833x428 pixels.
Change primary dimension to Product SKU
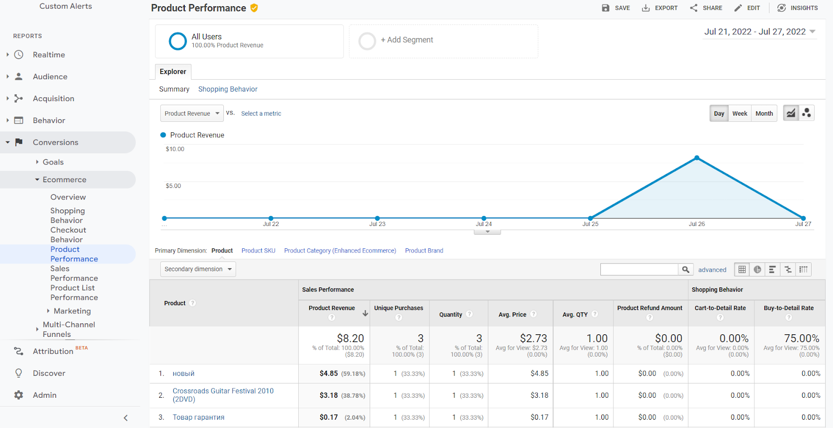258,250
